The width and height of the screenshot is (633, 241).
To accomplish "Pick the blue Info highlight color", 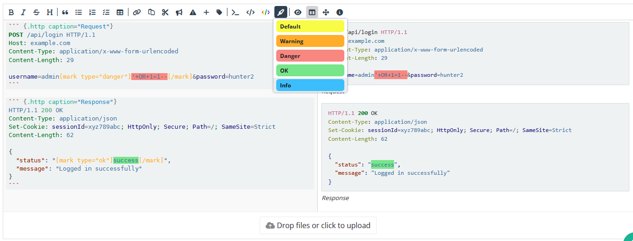I will coord(310,86).
